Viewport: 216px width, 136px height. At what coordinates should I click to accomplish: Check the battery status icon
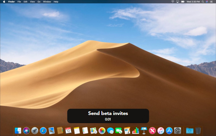[183, 2]
